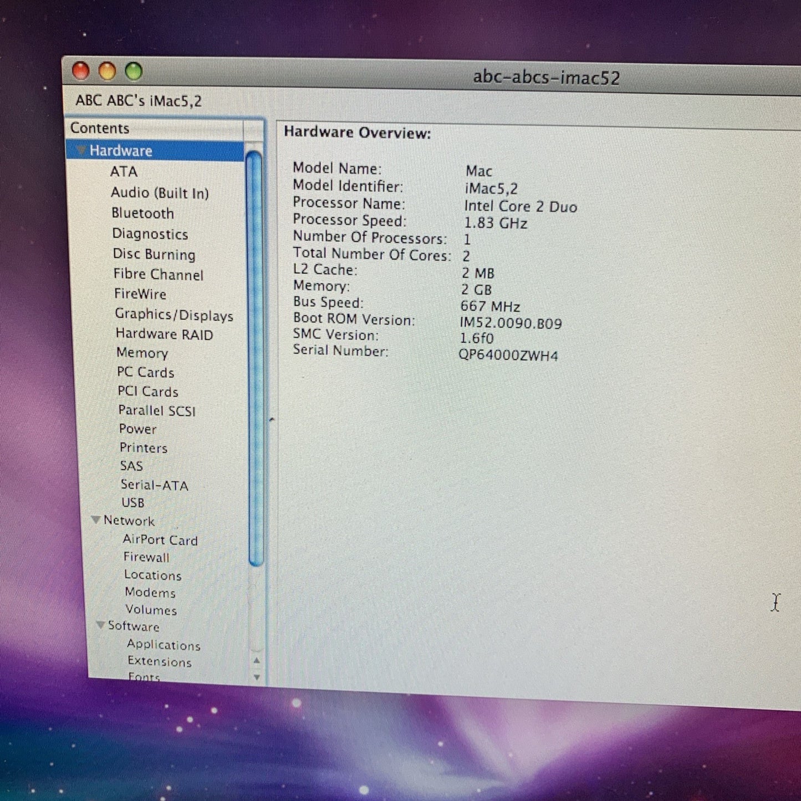Click the abc-abcs-imac52 window title
The height and width of the screenshot is (801, 801).
546,77
